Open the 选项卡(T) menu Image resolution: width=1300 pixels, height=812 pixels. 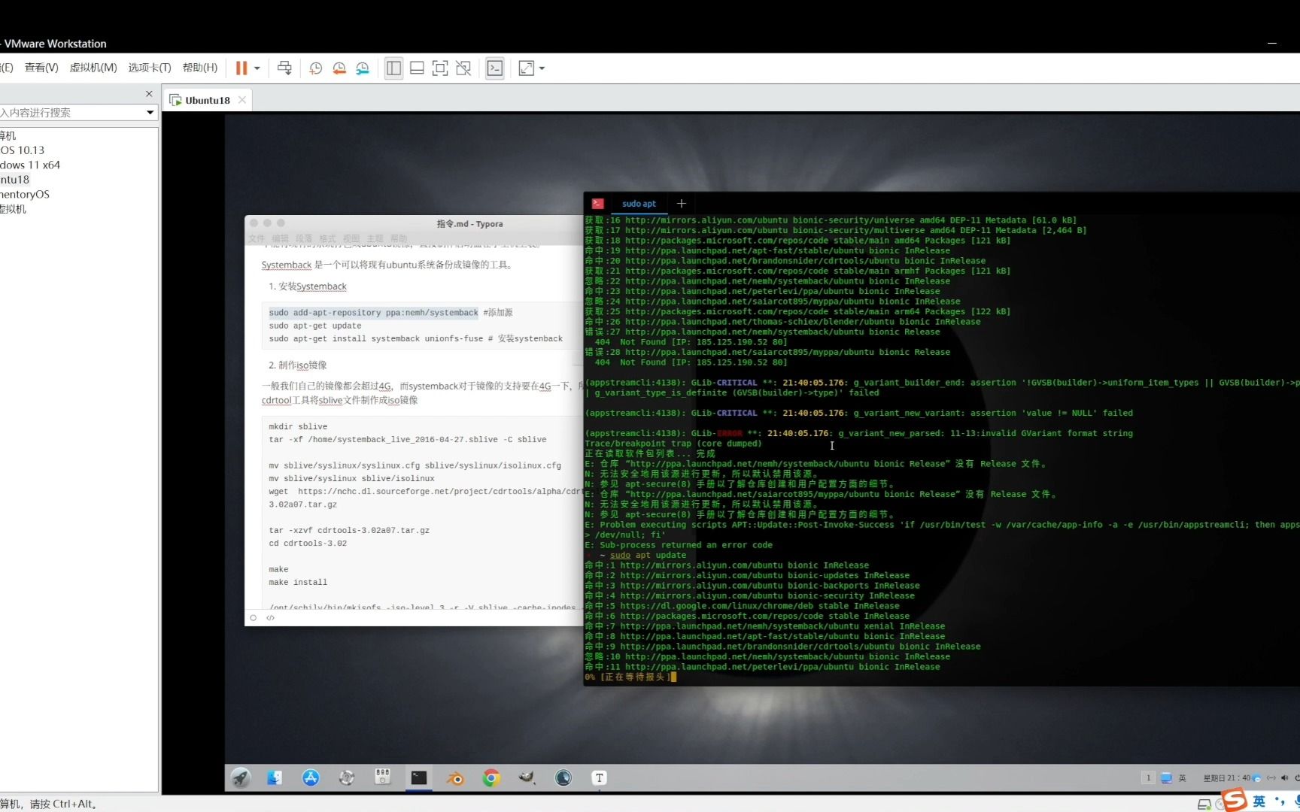point(150,68)
